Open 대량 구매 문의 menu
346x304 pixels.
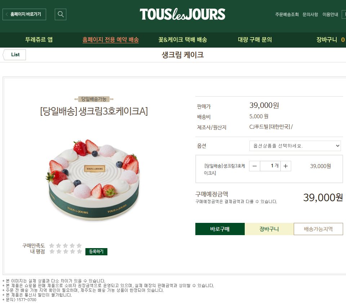[x=255, y=40]
